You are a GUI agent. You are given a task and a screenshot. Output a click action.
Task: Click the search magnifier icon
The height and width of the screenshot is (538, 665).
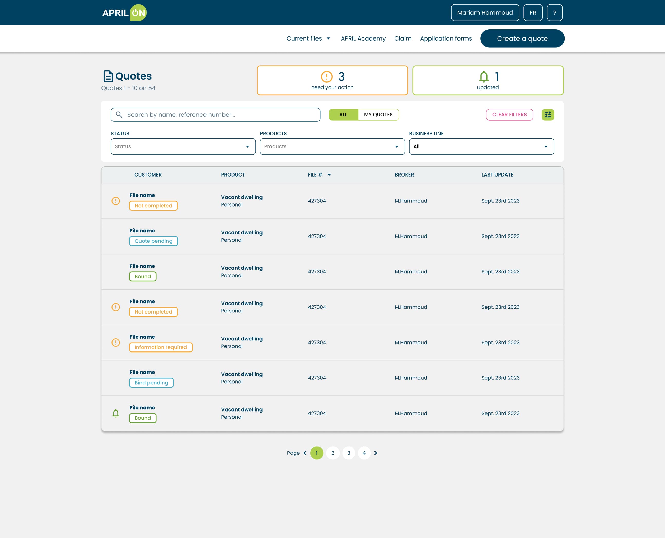pyautogui.click(x=119, y=115)
